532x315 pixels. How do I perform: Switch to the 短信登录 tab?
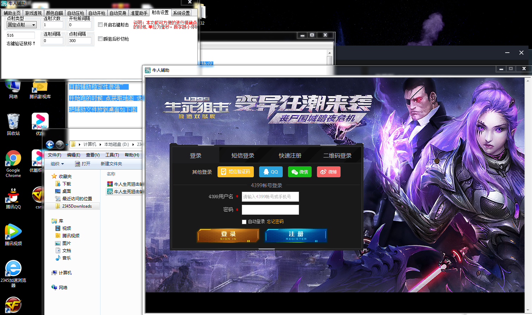[243, 155]
